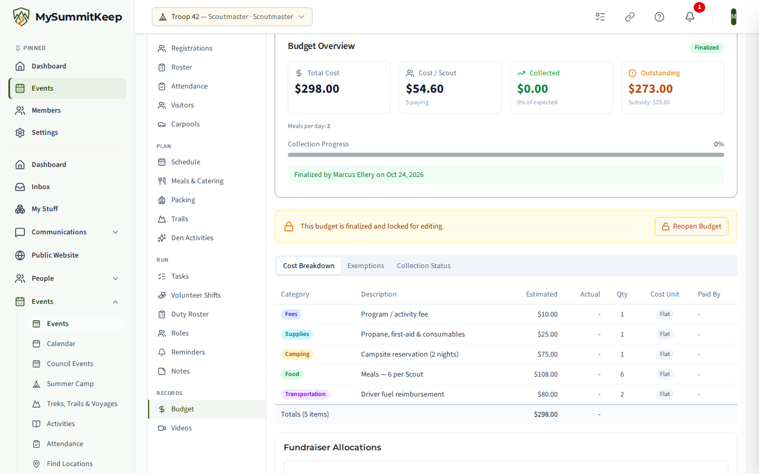
Task: Open Trails planning page
Action: [x=207, y=219]
